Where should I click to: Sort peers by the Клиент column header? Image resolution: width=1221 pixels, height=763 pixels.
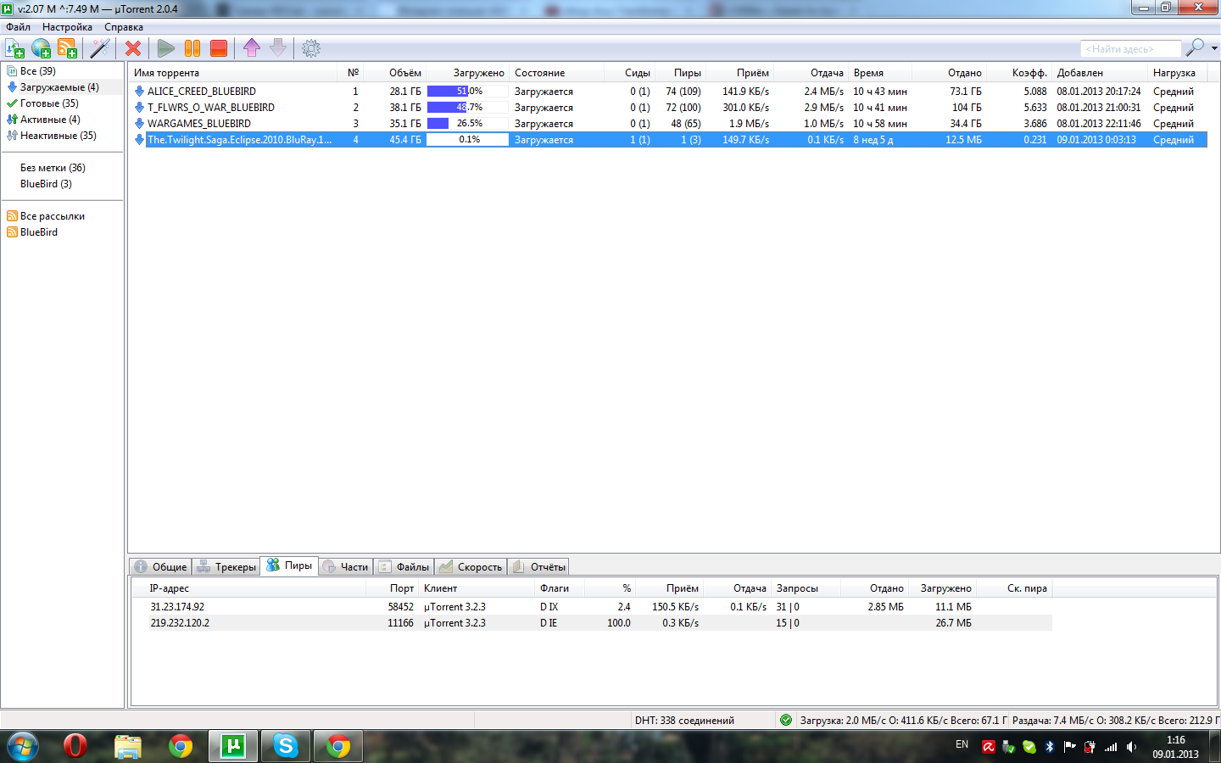[x=477, y=588]
